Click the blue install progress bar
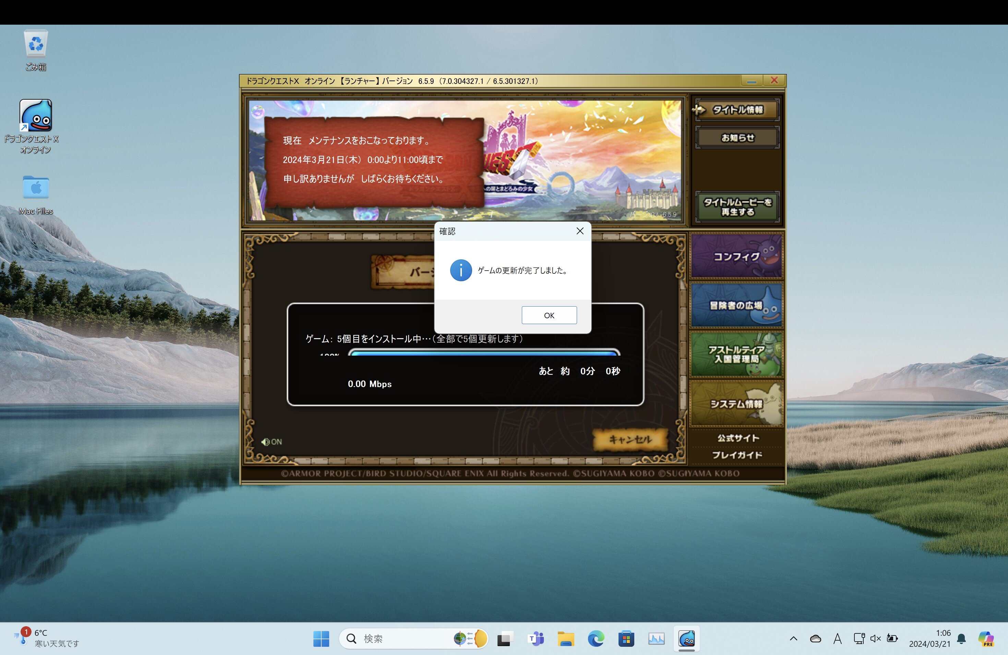The image size is (1008, 655). point(484,353)
